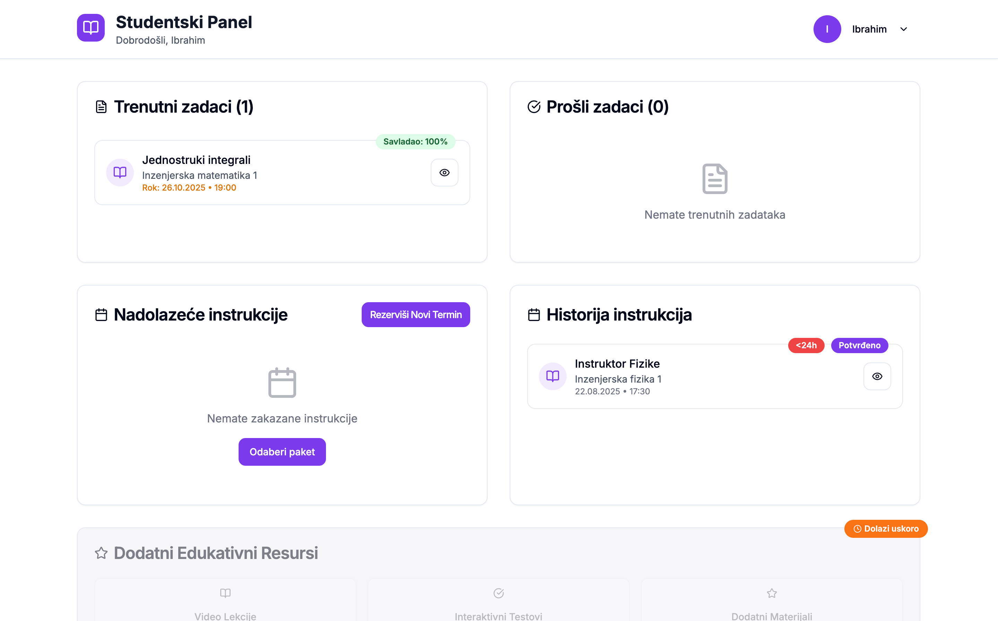Click the chevron next to the username
998x621 pixels.
[x=903, y=29]
